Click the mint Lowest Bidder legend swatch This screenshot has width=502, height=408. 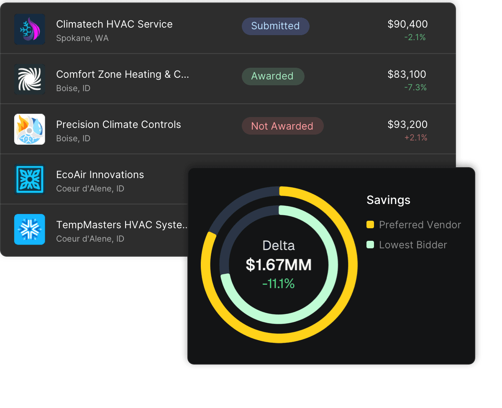pos(370,245)
